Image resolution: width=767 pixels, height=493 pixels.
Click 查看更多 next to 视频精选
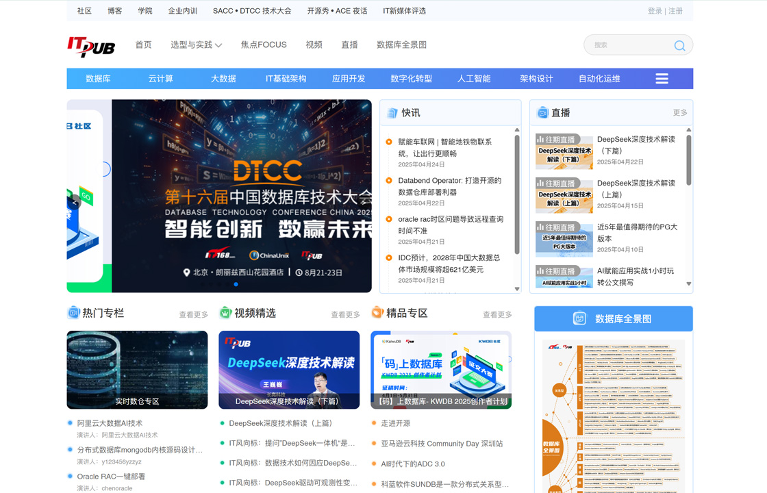[345, 314]
